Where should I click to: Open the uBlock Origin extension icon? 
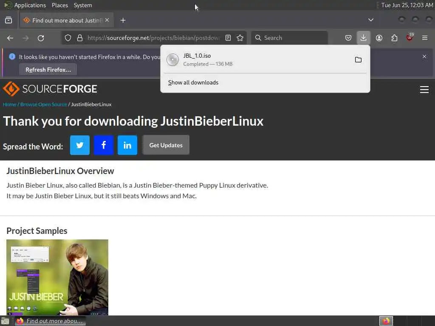(x=410, y=37)
